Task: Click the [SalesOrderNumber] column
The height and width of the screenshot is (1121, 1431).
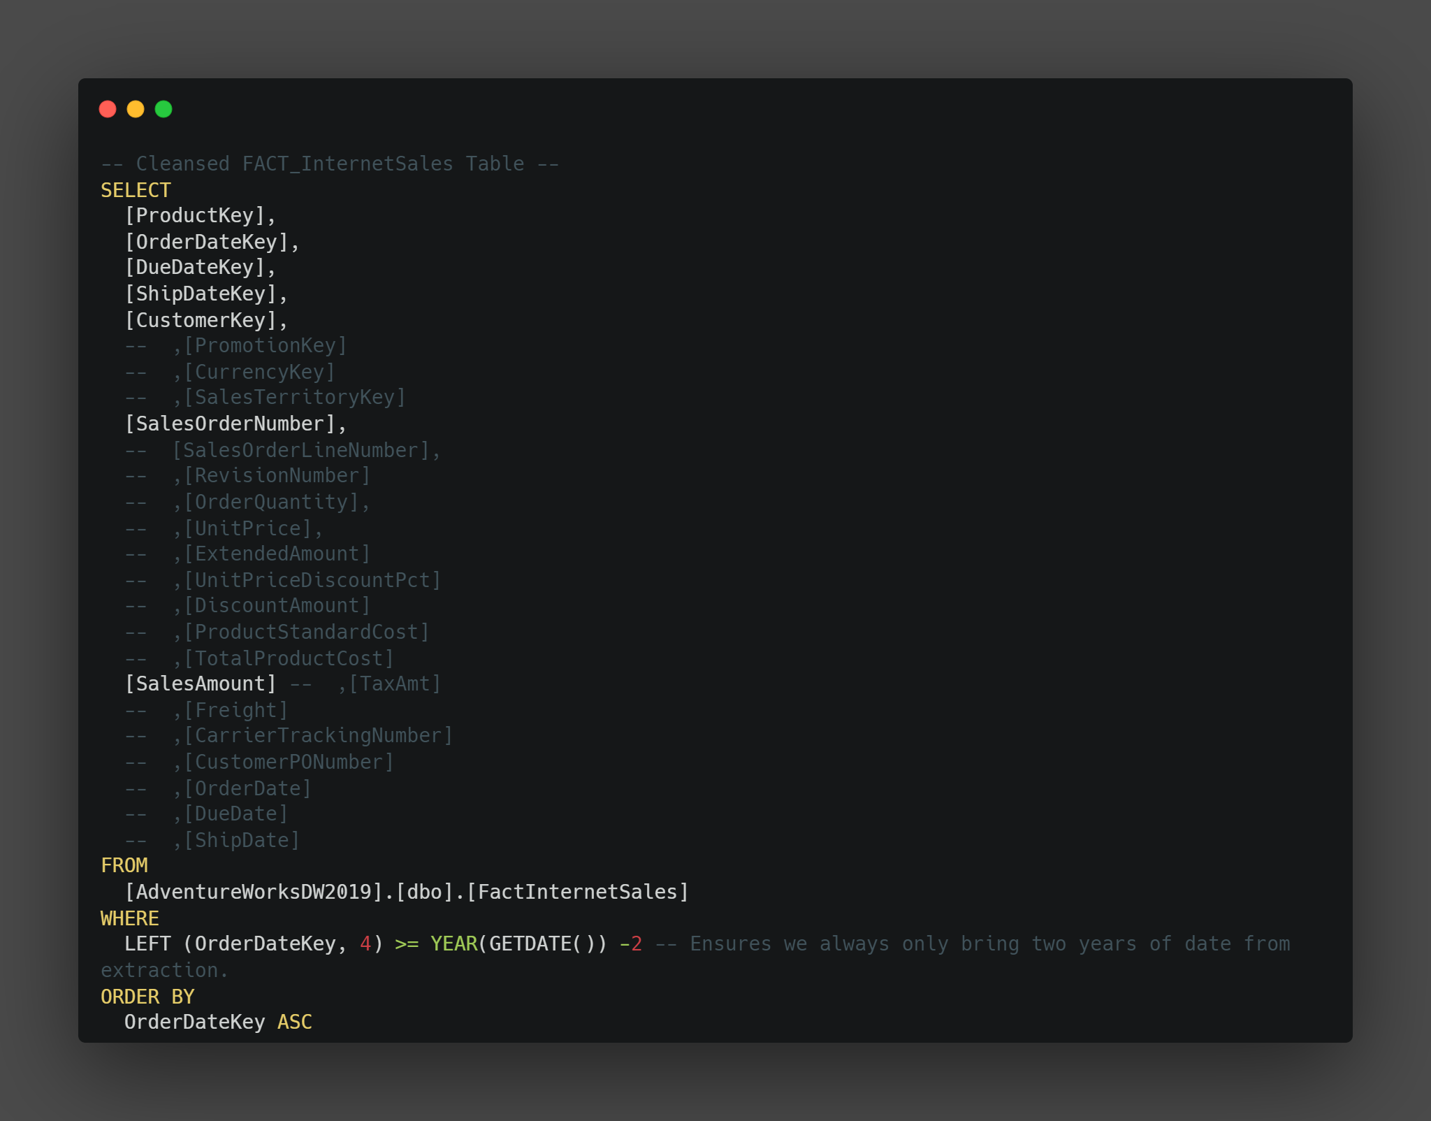Action: (x=231, y=424)
